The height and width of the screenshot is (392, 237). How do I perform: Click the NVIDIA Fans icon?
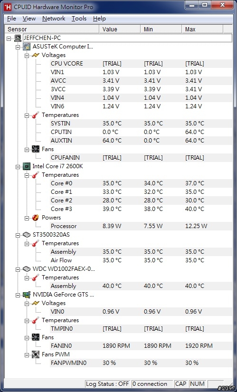[x=36, y=337]
